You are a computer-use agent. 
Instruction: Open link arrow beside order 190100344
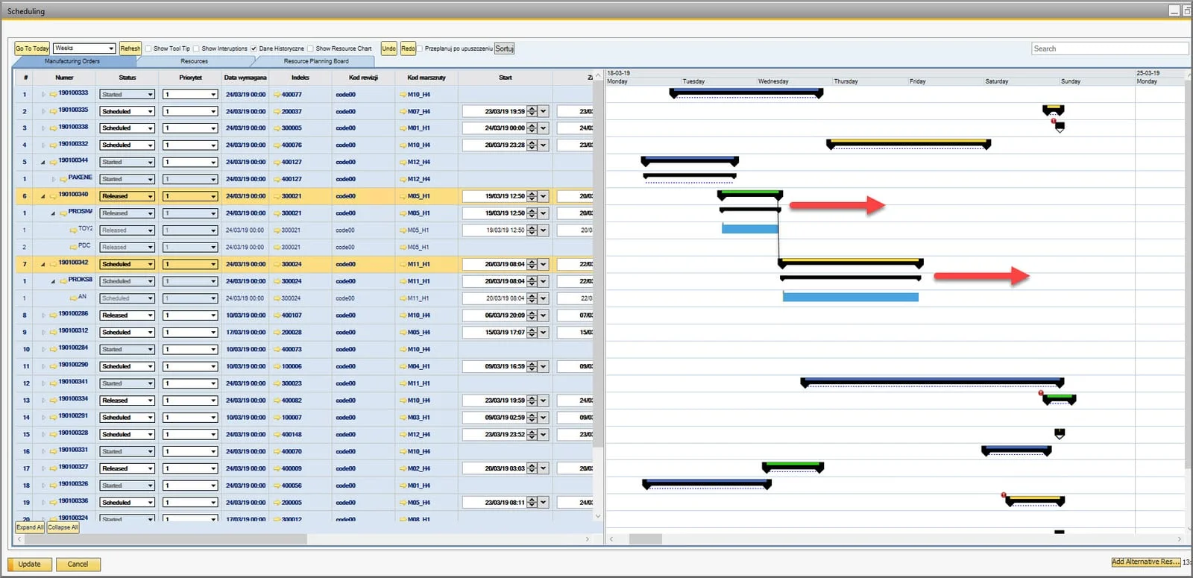54,163
